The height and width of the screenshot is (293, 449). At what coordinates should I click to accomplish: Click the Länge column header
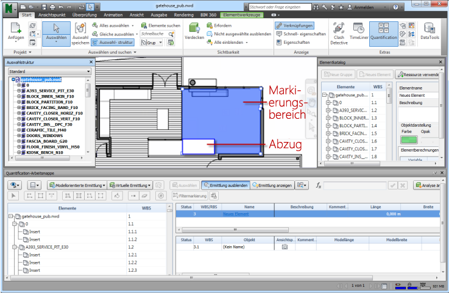pyautogui.click(x=375, y=207)
